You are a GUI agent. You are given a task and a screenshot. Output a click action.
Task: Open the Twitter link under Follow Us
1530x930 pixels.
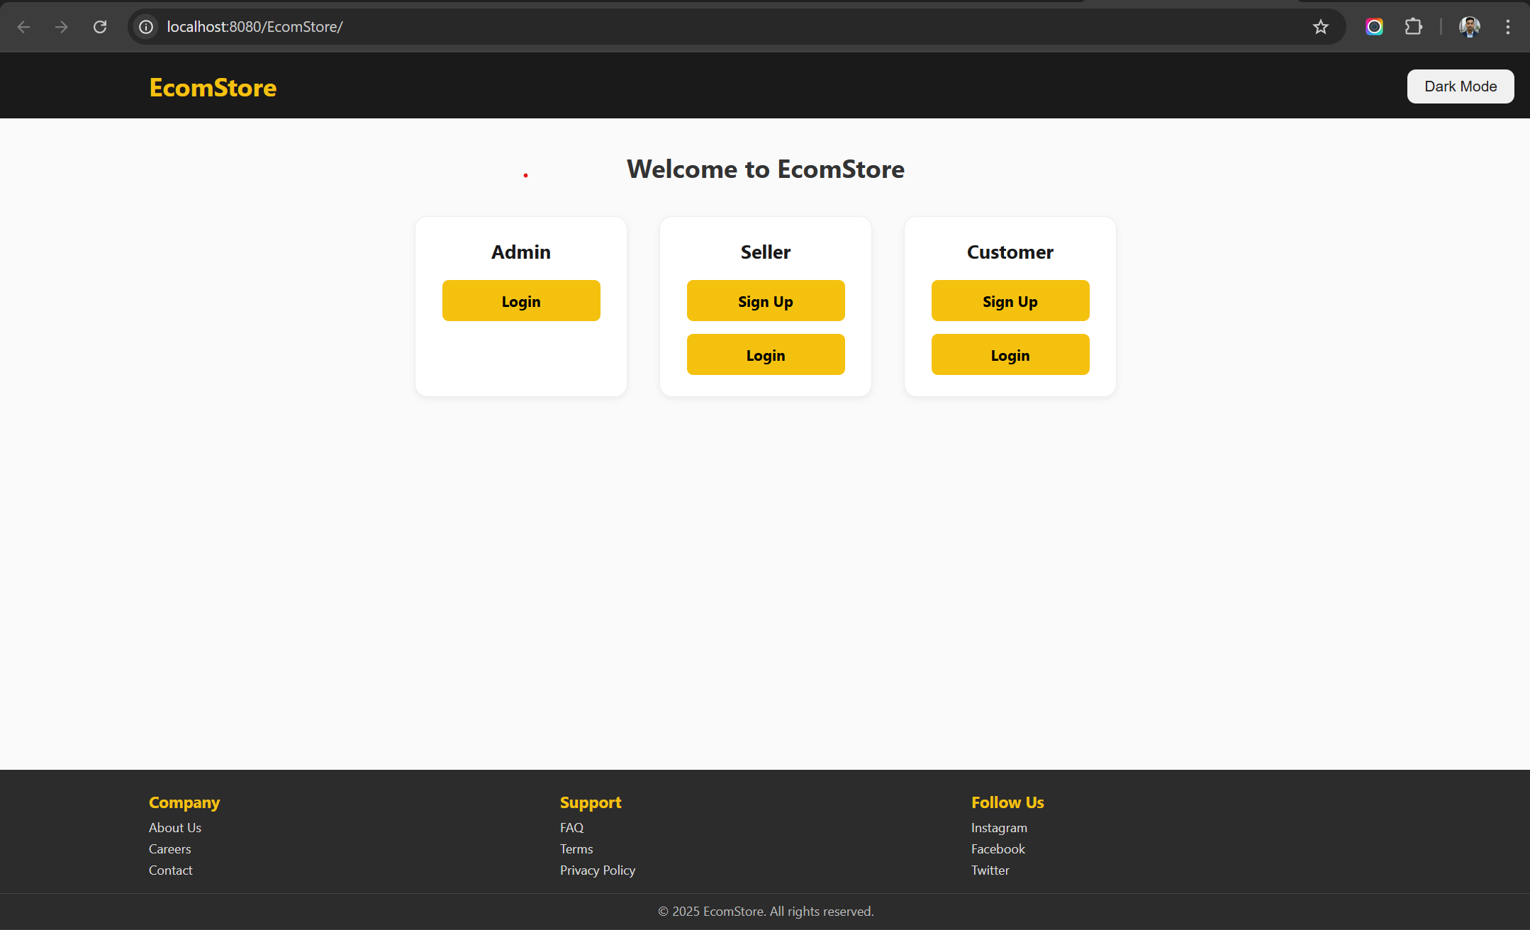pyautogui.click(x=990, y=870)
